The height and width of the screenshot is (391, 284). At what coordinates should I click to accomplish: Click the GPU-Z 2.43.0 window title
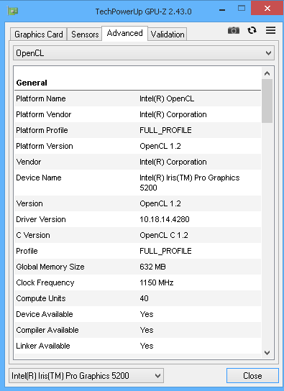143,11
